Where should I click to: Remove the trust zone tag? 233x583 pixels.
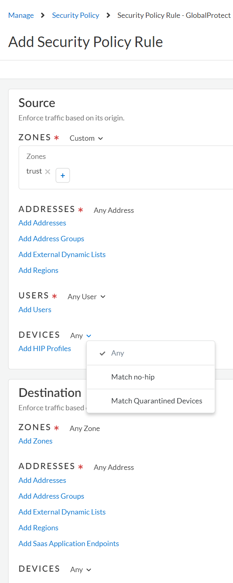point(47,171)
